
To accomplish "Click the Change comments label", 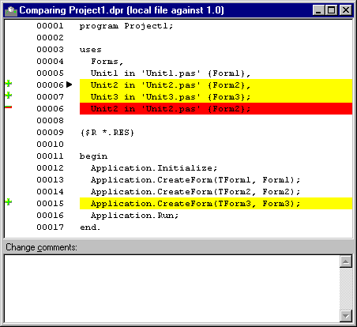I will (41, 247).
